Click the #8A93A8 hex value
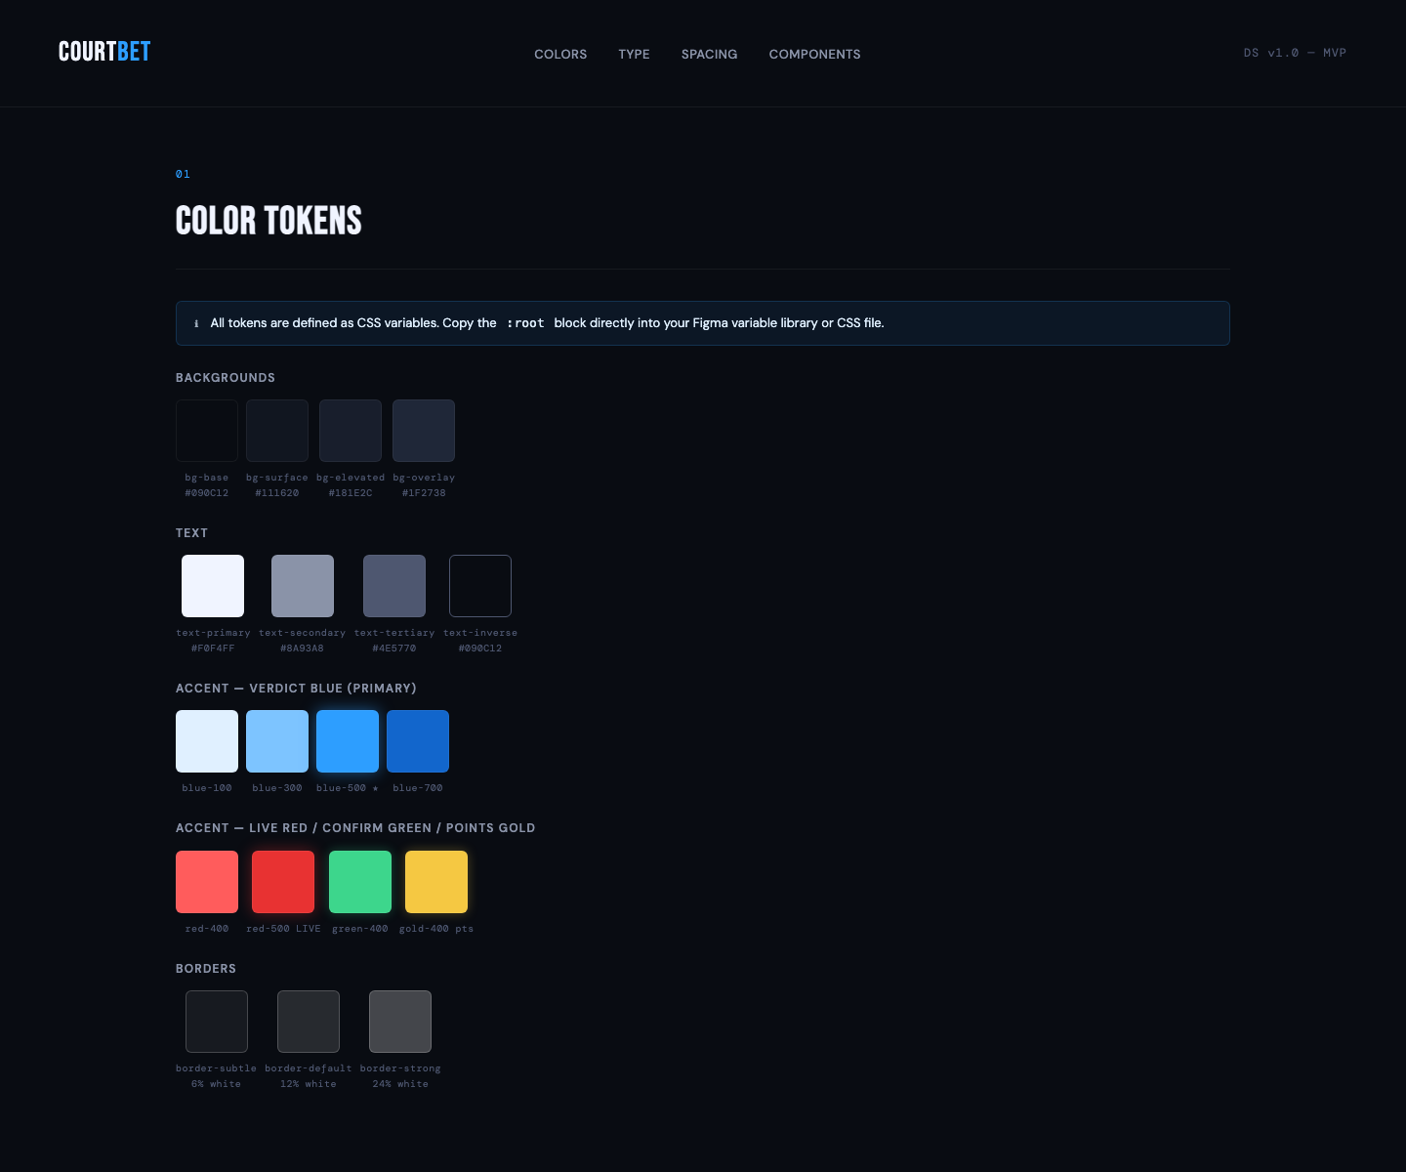This screenshot has width=1406, height=1172. point(303,649)
